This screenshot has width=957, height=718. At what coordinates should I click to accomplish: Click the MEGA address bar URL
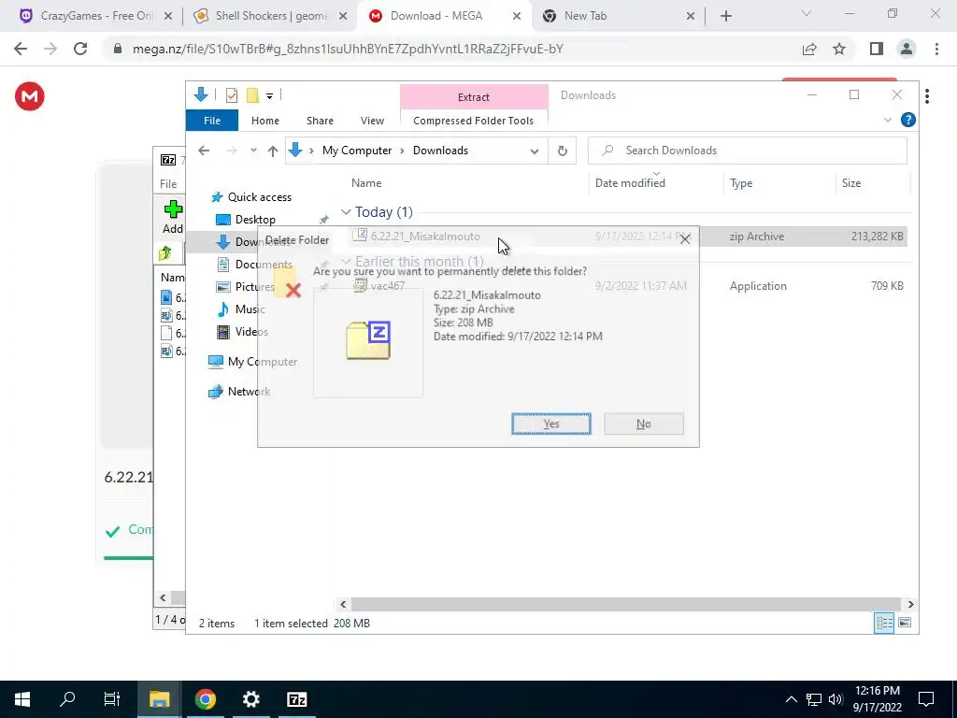pos(348,49)
